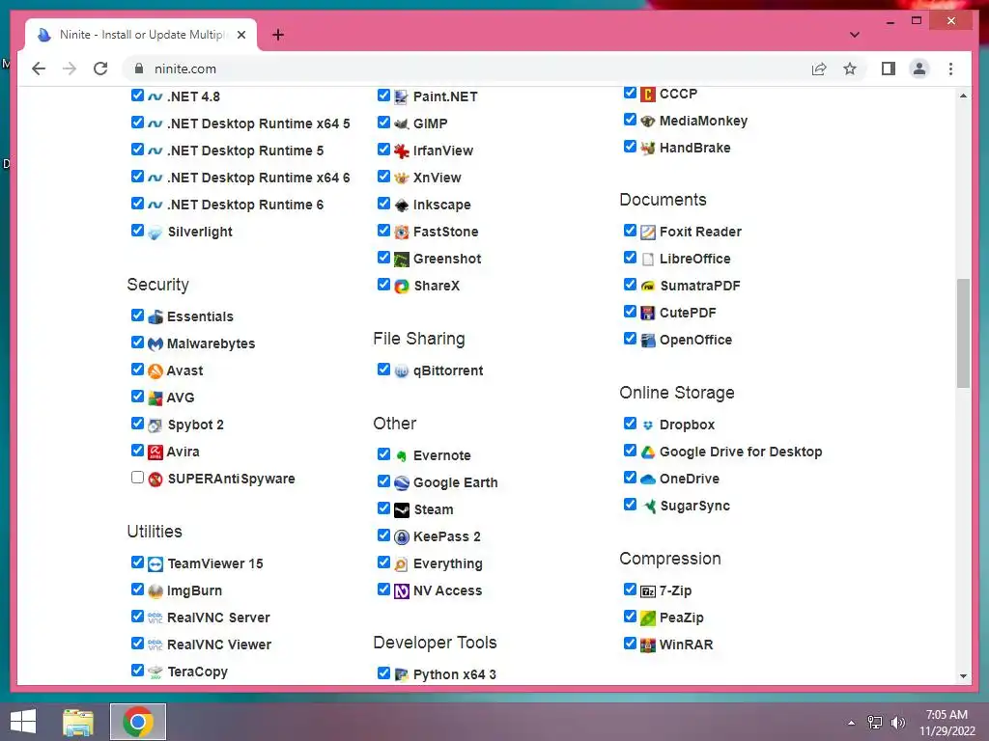The image size is (989, 741).
Task: Open the Windows Start menu
Action: (x=23, y=722)
